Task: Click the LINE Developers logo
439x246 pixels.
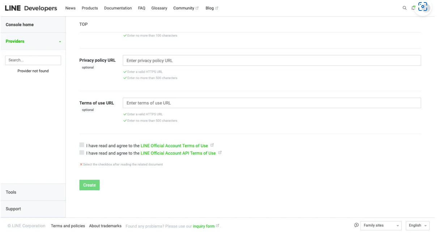Action: (31, 8)
